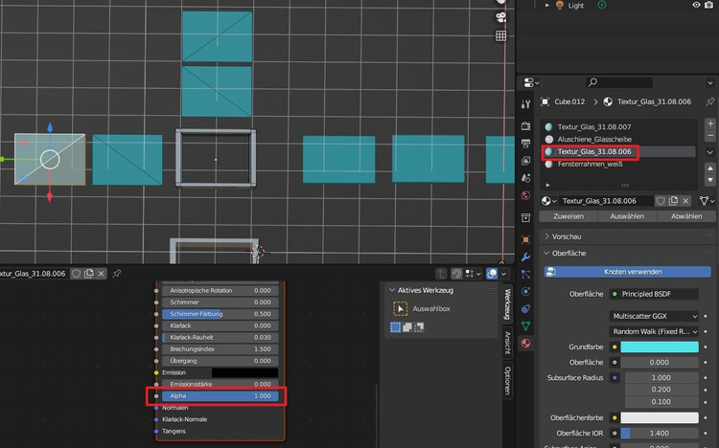Open the Material properties tab icon
The height and width of the screenshot is (448, 719).
(x=525, y=343)
